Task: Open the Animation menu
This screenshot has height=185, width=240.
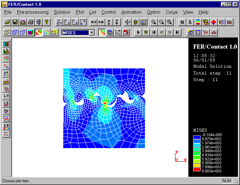Action: 131,12
